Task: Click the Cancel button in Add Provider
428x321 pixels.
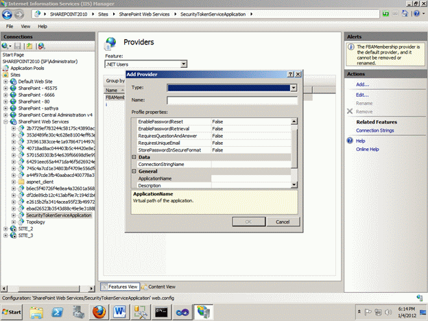Action: (x=283, y=222)
